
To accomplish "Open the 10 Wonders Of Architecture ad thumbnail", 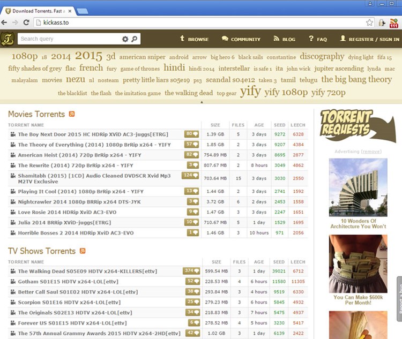I will [358, 187].
